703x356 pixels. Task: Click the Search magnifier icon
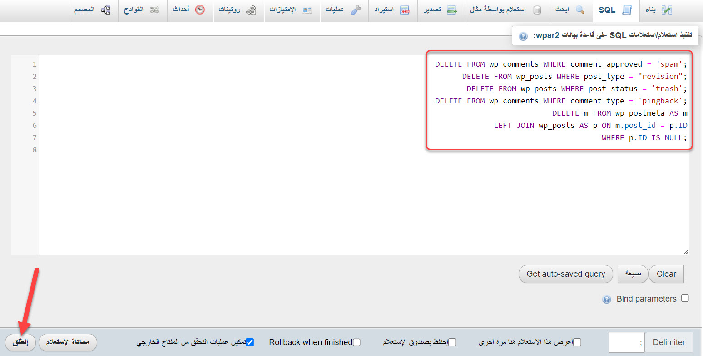pos(580,10)
